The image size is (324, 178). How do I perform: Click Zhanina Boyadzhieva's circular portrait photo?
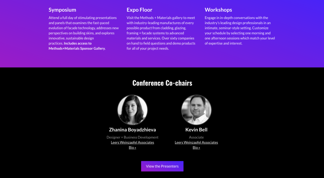[133, 110]
